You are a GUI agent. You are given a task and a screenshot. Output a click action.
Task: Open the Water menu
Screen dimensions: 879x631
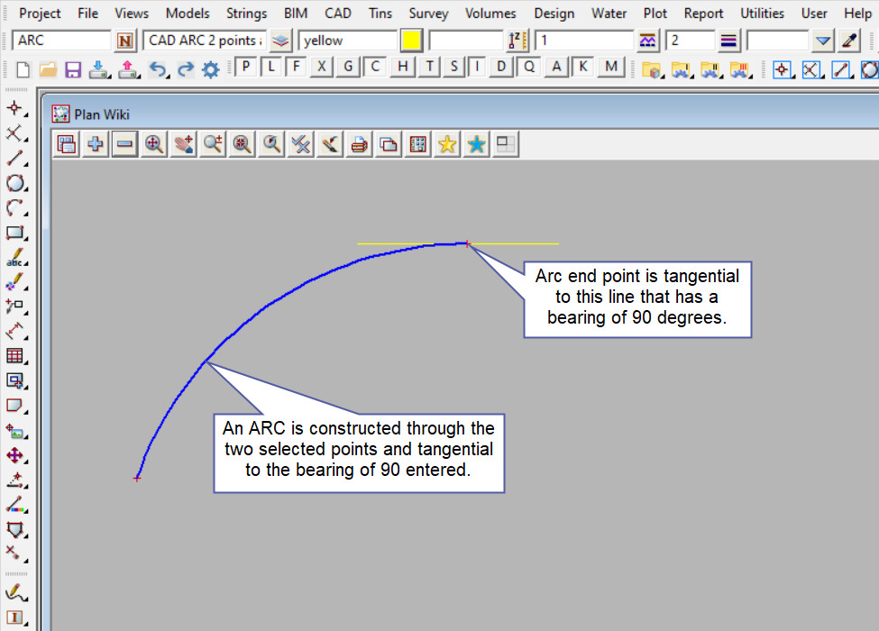[x=609, y=13]
